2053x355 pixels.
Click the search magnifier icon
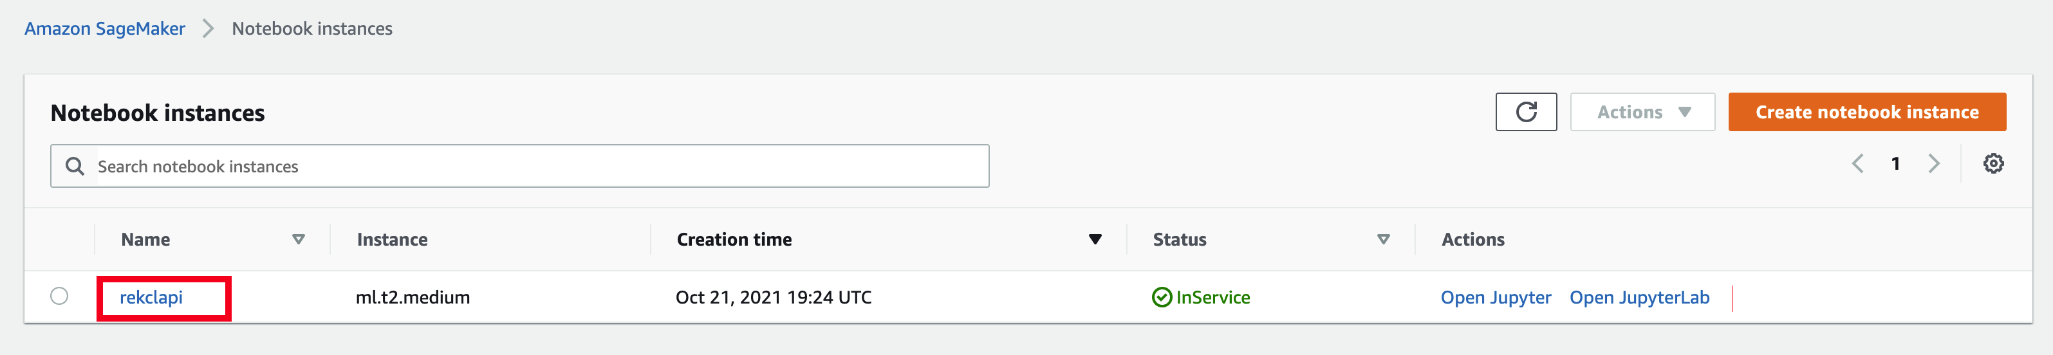75,167
